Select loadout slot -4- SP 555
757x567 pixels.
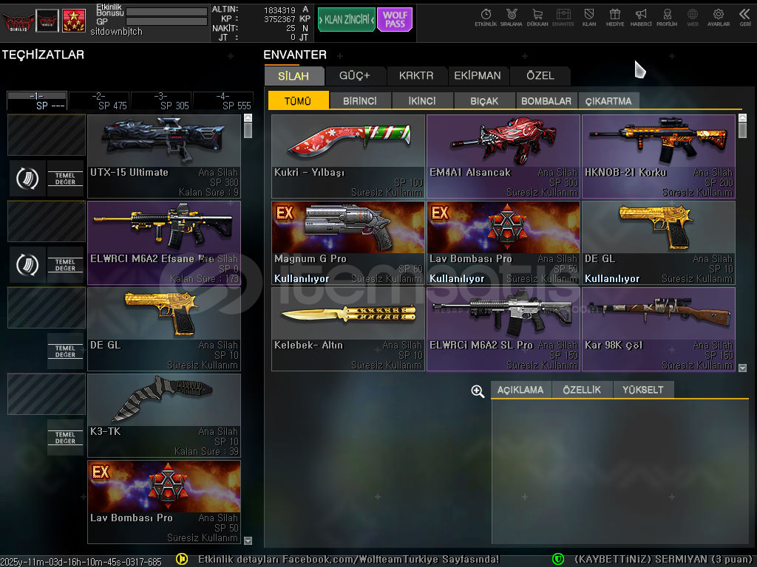[x=223, y=100]
